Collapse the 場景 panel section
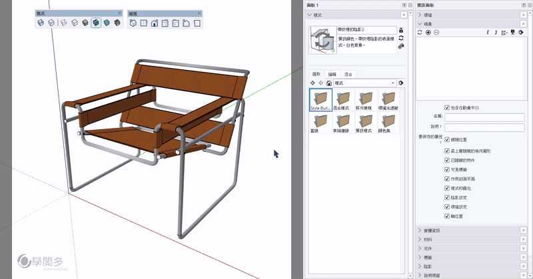This screenshot has width=533, height=279. coord(420,24)
